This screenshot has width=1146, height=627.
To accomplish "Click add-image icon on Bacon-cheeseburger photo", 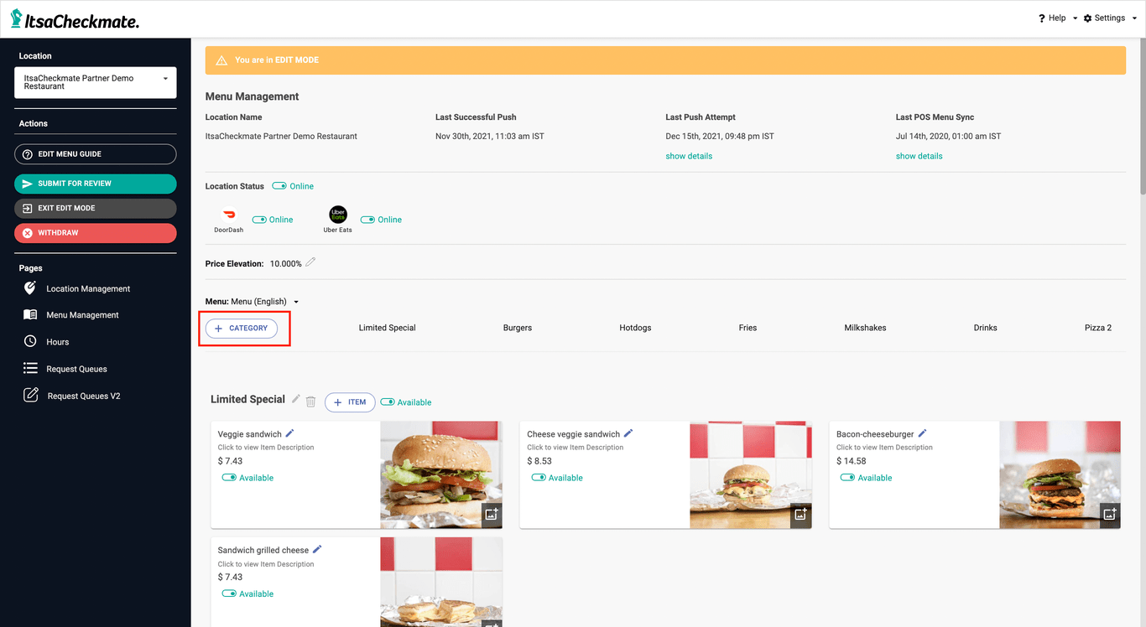I will pyautogui.click(x=1109, y=514).
